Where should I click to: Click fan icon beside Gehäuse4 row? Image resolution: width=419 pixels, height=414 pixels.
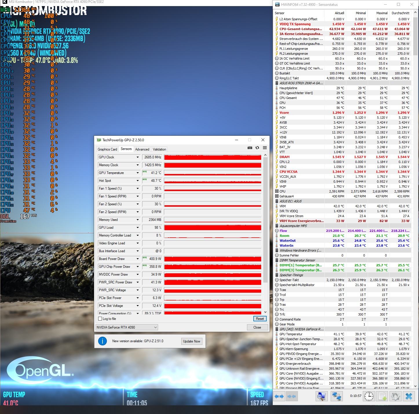[277, 196]
